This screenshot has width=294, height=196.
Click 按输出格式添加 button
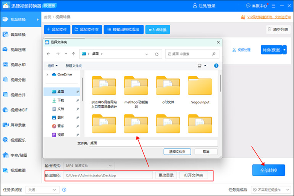click(x=124, y=30)
